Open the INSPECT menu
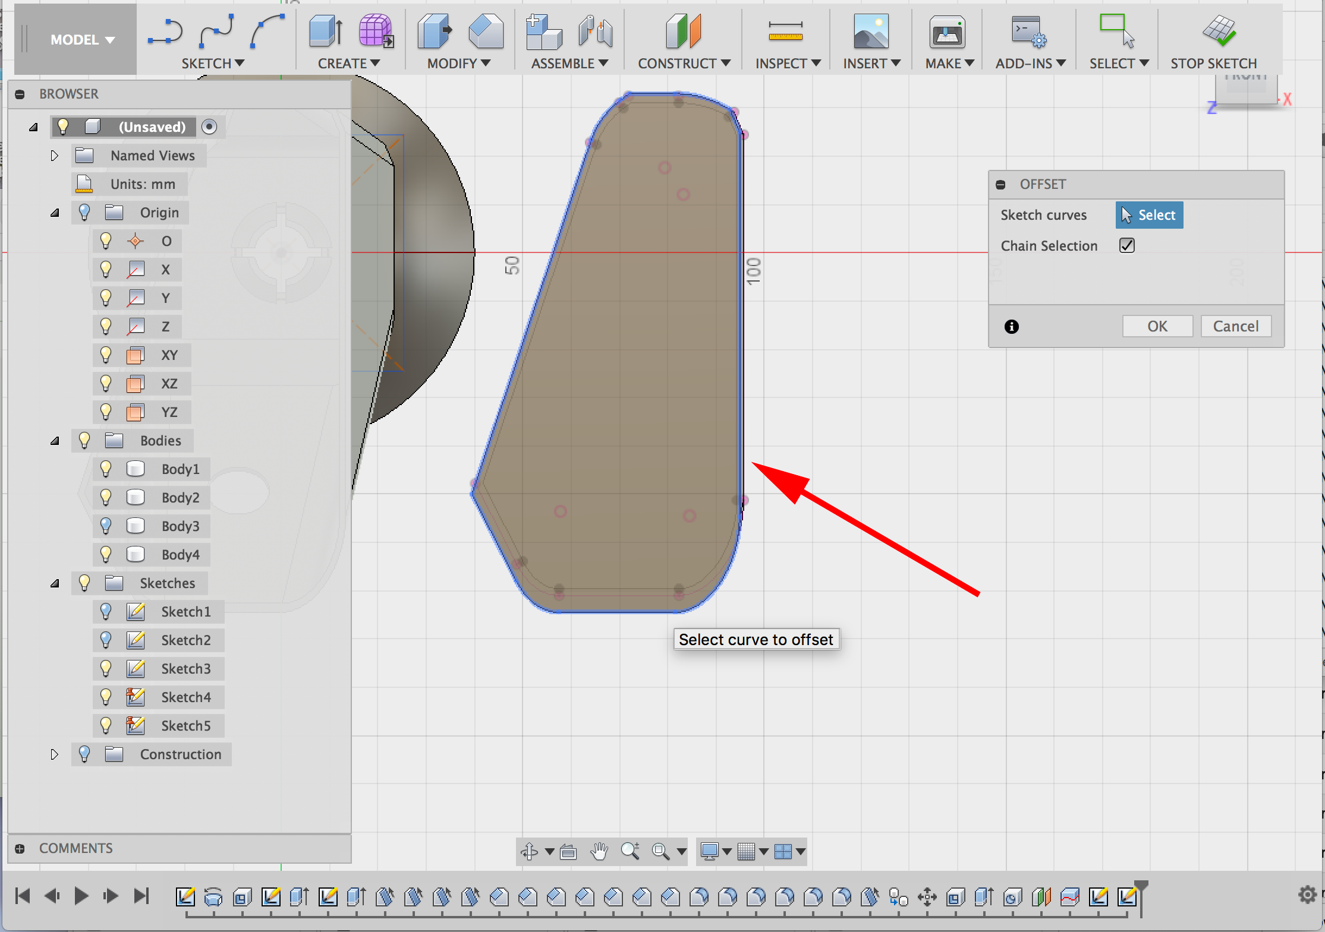The width and height of the screenshot is (1325, 932). point(788,63)
